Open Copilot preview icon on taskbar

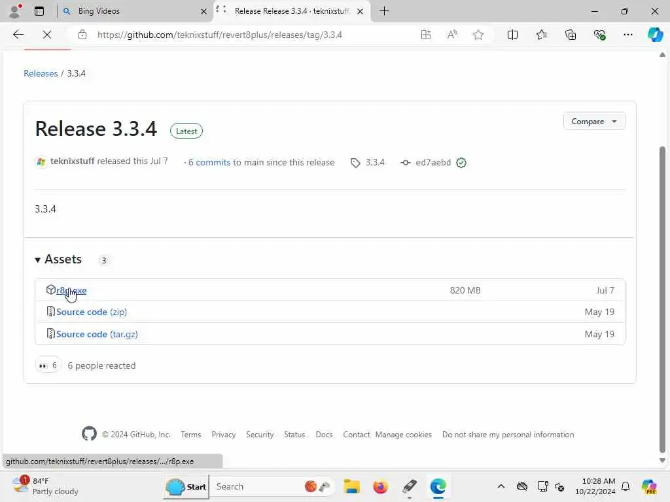649,486
